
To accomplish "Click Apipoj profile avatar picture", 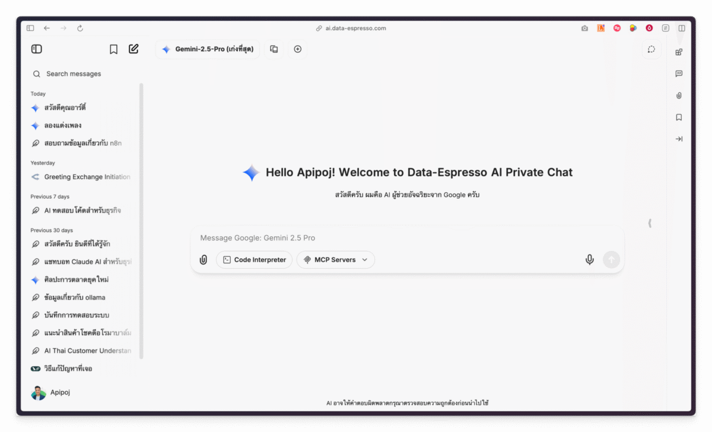I will [x=39, y=393].
